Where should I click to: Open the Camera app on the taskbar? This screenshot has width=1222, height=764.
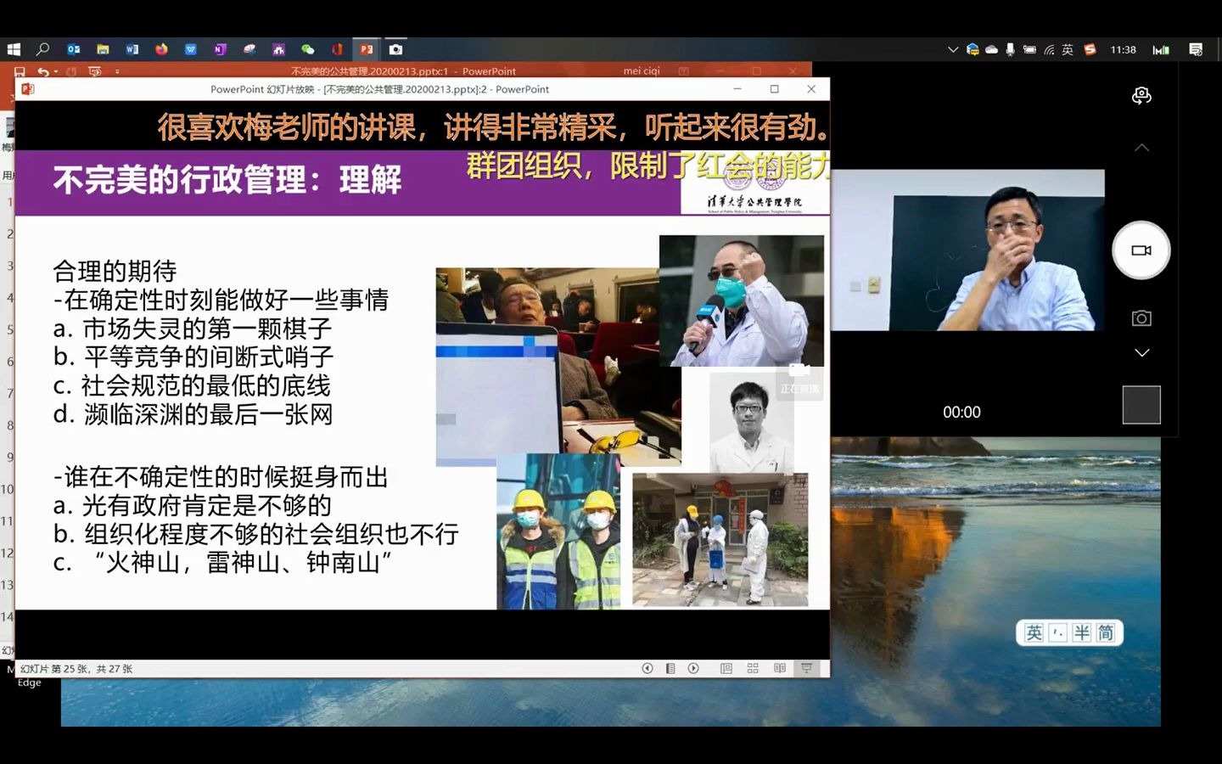coord(395,49)
